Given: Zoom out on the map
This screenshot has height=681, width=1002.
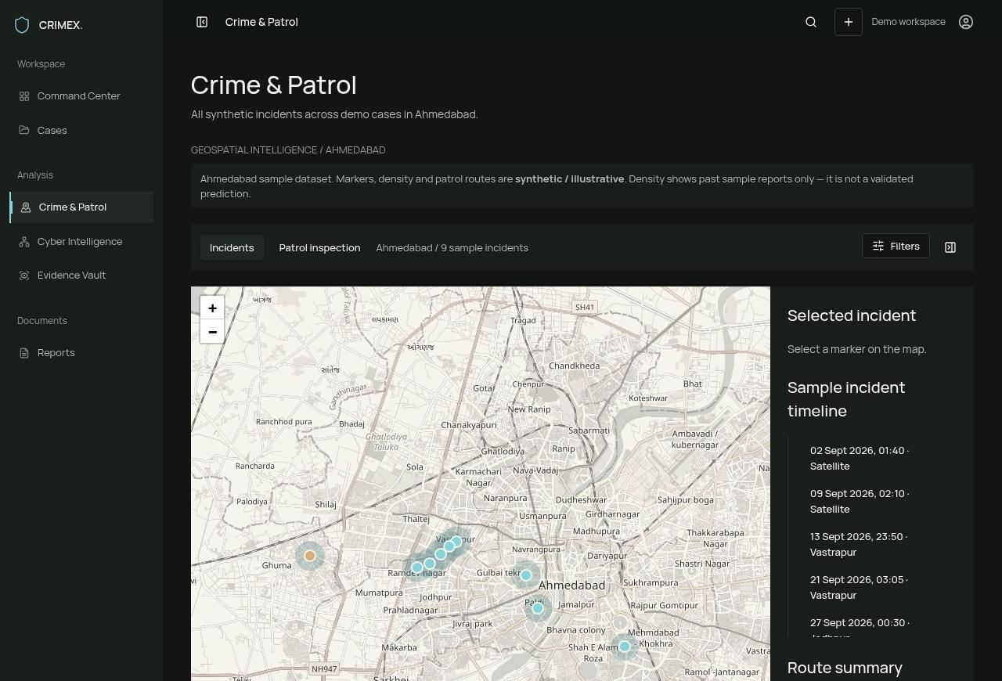Looking at the screenshot, I should pyautogui.click(x=212, y=332).
